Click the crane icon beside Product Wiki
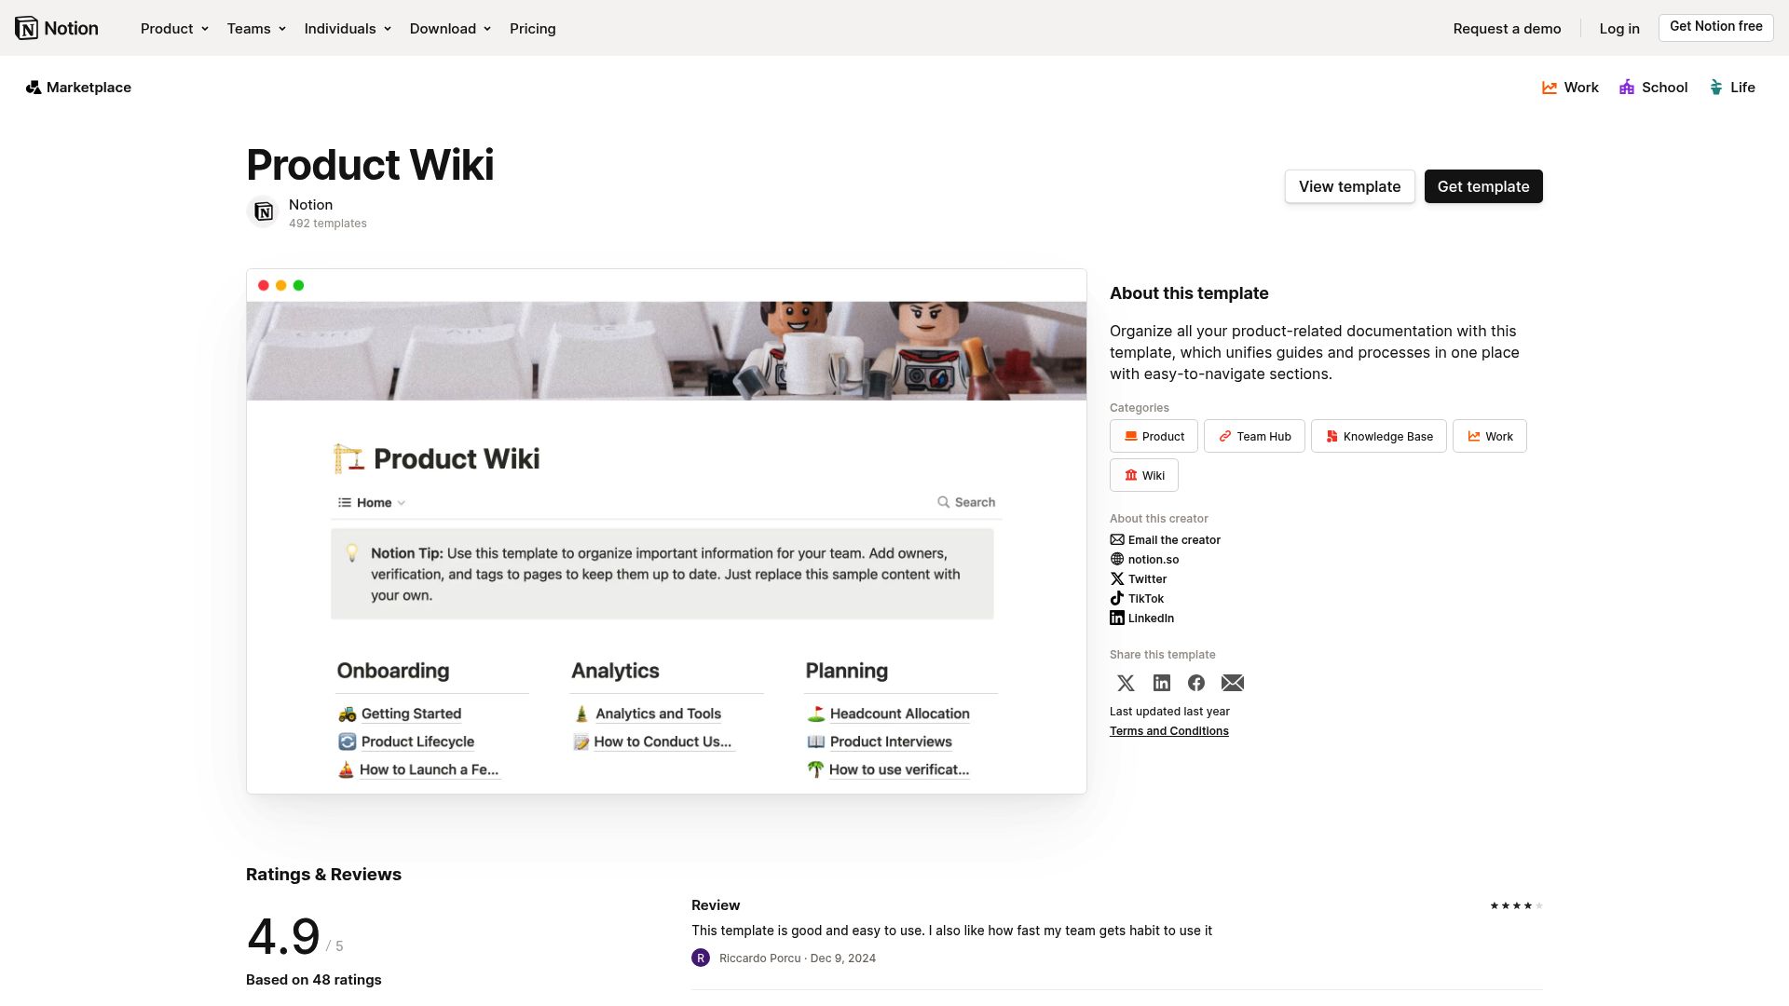 (x=348, y=458)
